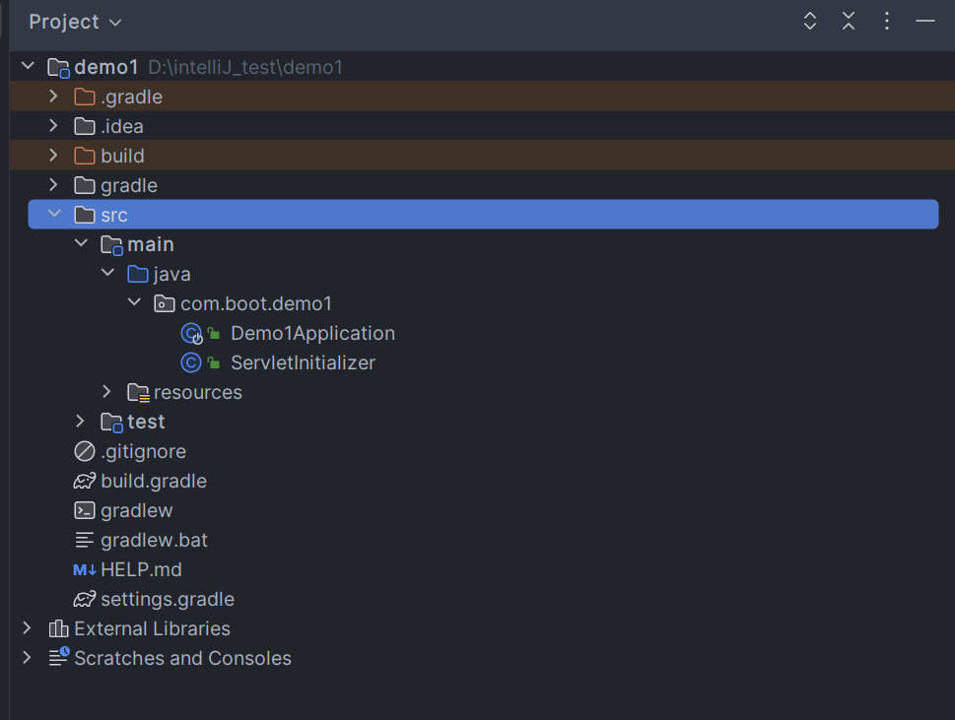
Task: Click the main module folder icon
Action: tap(111, 245)
